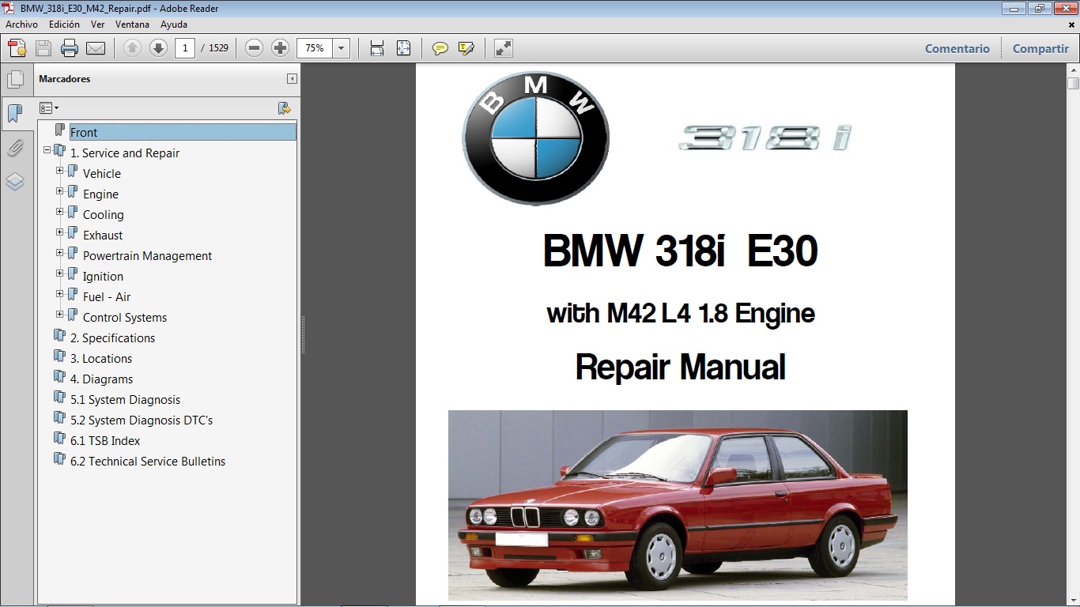
Task: Print the document using the printer icon
Action: pos(69,47)
